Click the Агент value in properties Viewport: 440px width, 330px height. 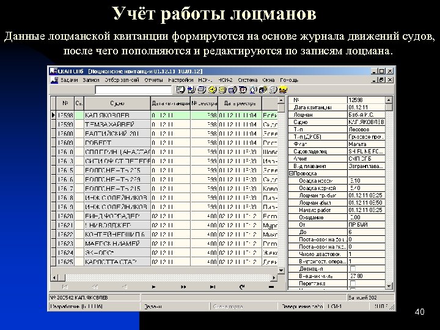pyautogui.click(x=366, y=158)
